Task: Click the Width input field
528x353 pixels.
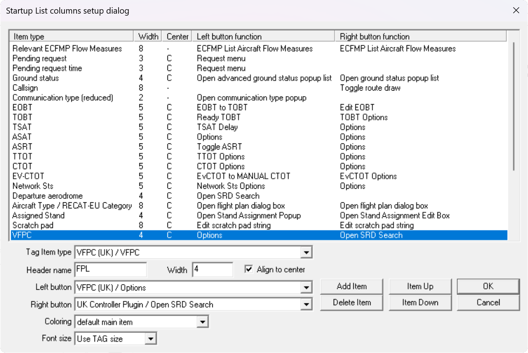Action: 212,270
